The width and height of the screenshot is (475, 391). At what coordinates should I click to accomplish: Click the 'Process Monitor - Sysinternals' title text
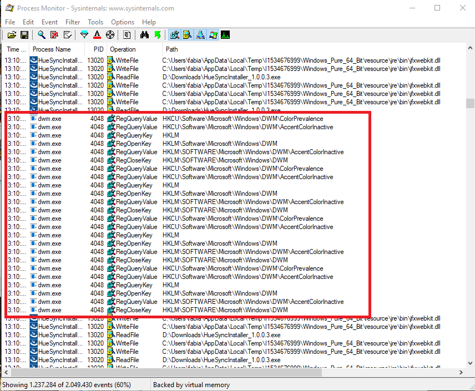point(96,8)
